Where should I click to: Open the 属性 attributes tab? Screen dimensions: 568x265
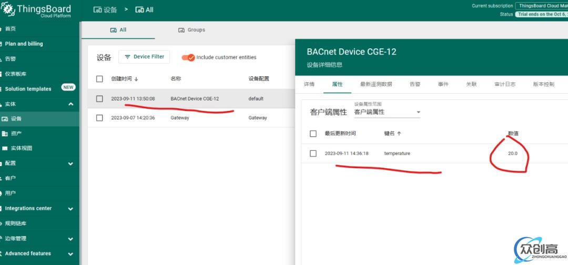pyautogui.click(x=337, y=84)
